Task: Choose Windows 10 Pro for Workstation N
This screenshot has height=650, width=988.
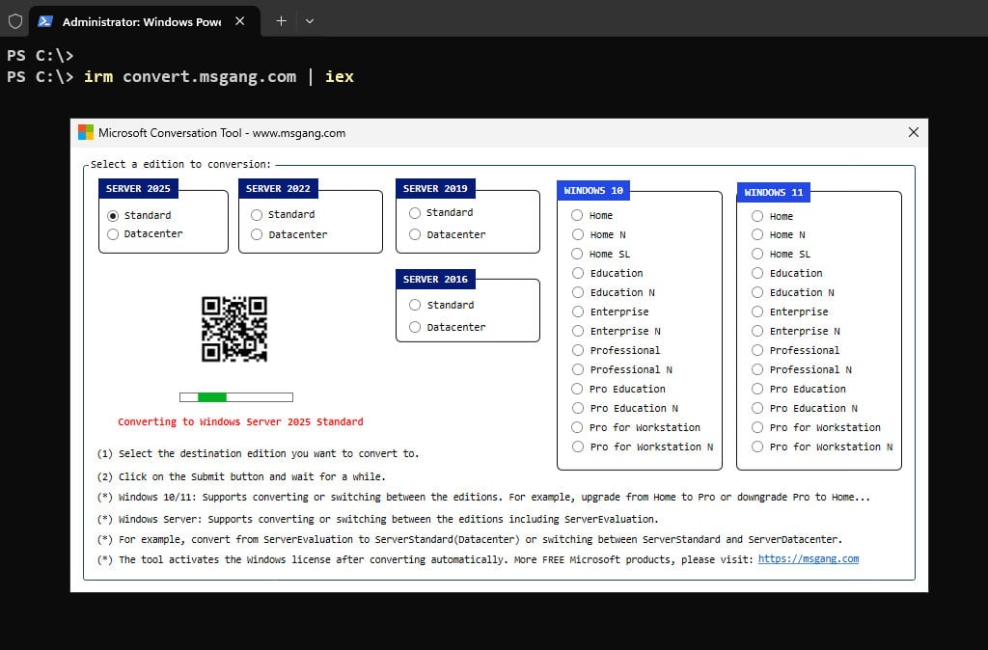Action: [578, 447]
